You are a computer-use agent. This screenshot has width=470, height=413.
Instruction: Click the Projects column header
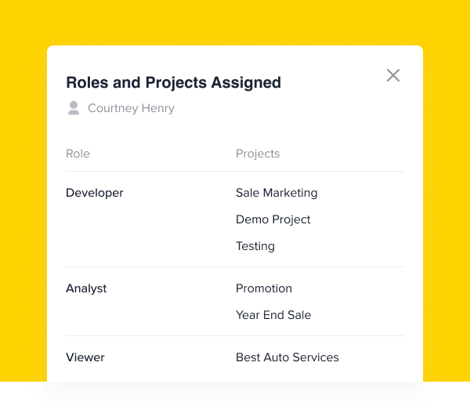[x=258, y=154]
